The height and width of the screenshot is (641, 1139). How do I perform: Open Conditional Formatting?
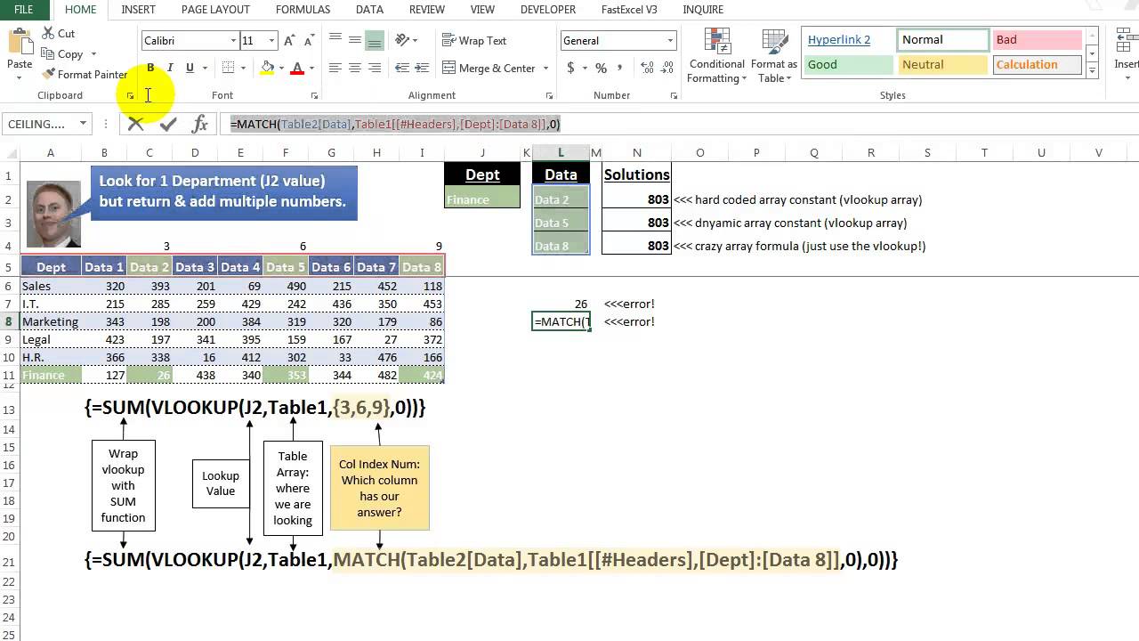pos(716,55)
